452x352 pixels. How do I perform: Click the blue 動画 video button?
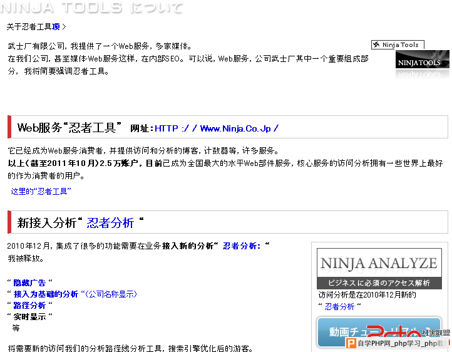(x=379, y=332)
